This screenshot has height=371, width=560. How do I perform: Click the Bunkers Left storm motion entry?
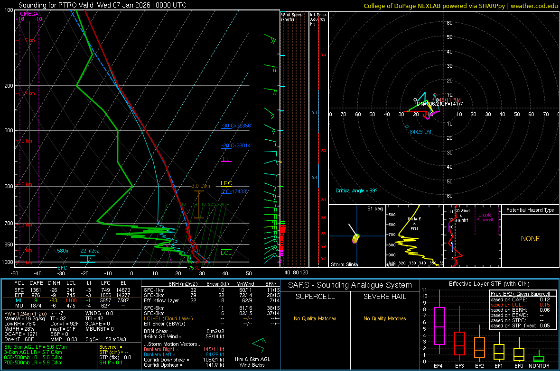pyautogui.click(x=184, y=354)
